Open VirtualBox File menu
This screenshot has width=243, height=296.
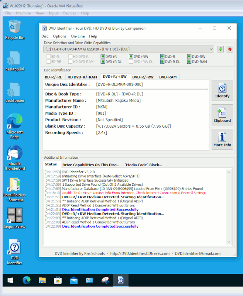[8, 13]
